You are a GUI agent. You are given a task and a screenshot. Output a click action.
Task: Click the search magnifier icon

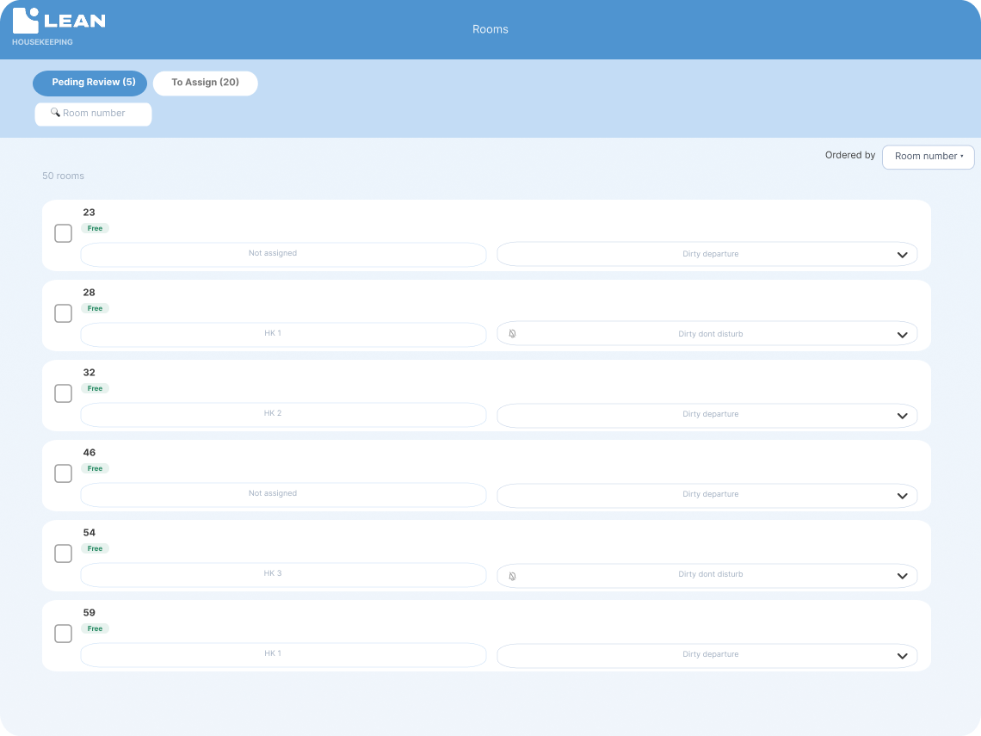click(55, 113)
